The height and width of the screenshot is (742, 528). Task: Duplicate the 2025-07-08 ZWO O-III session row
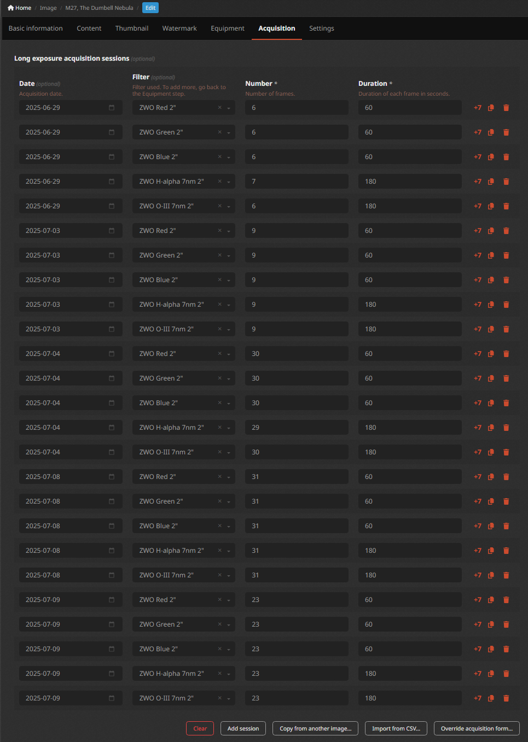(x=491, y=575)
